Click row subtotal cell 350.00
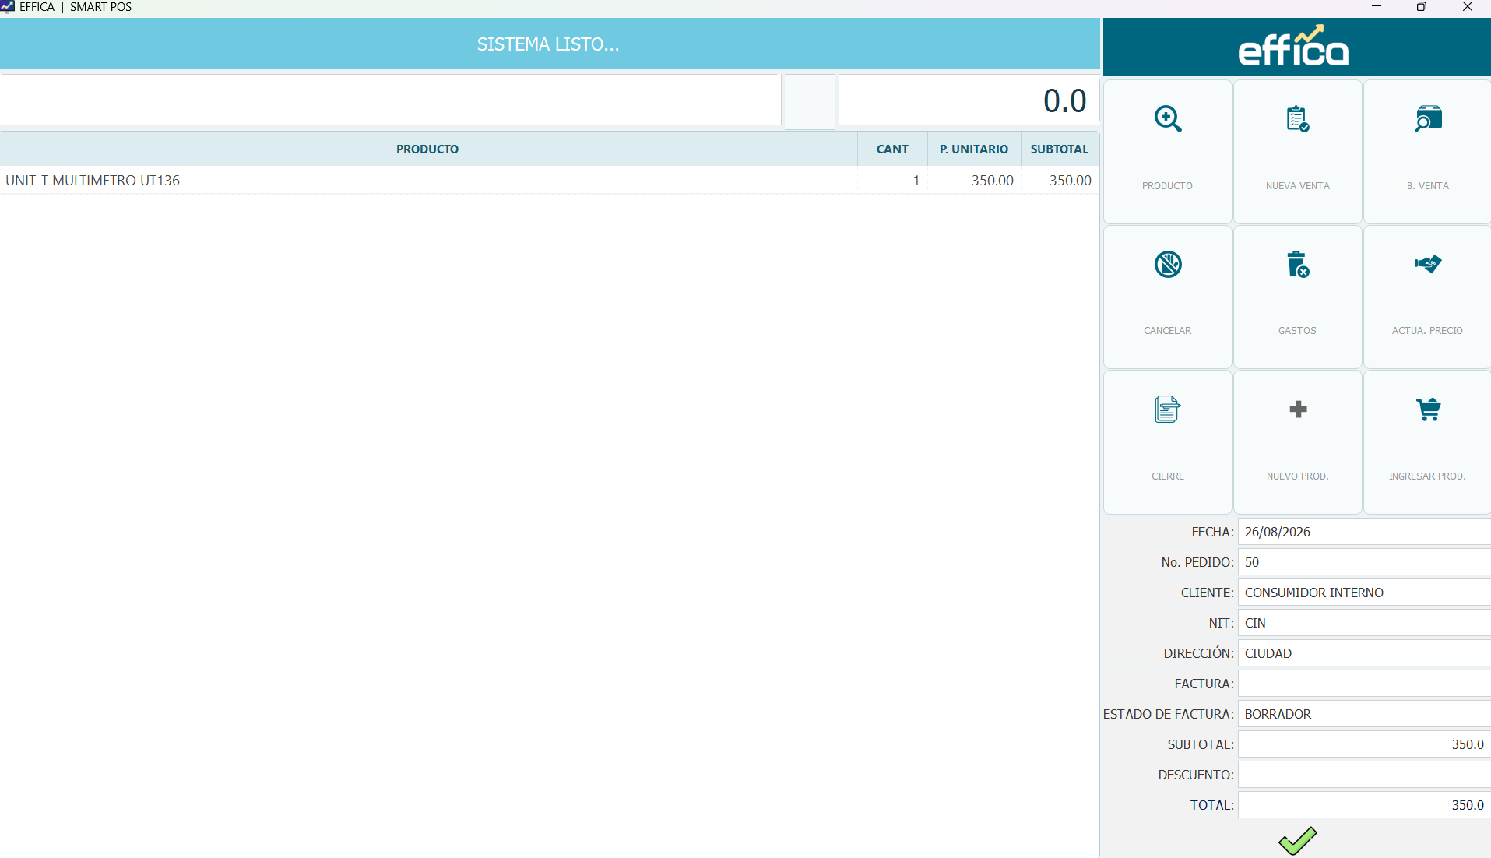Image resolution: width=1491 pixels, height=858 pixels. click(x=1060, y=180)
